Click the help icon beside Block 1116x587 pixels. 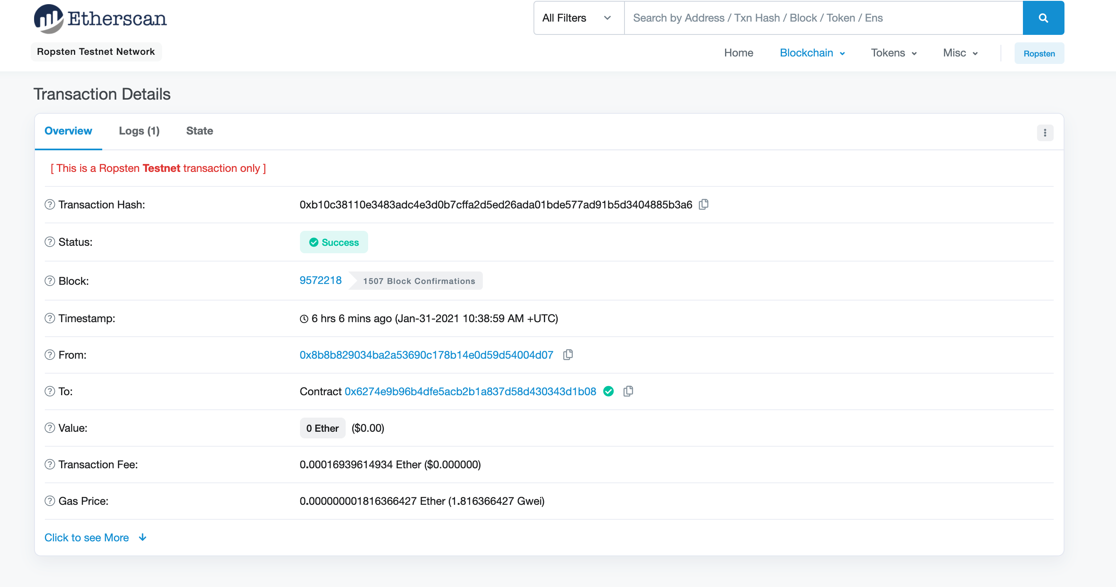pos(50,281)
